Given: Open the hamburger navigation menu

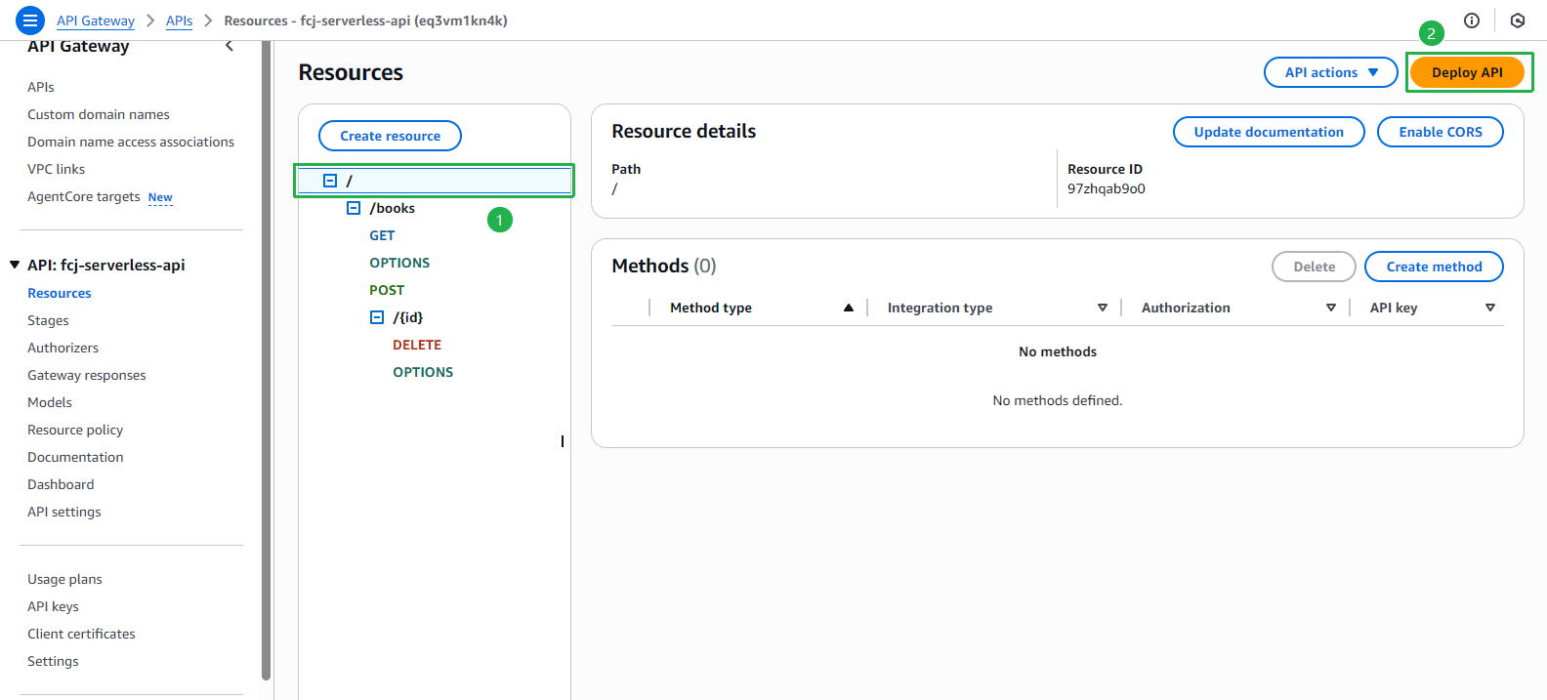Looking at the screenshot, I should click(x=30, y=20).
